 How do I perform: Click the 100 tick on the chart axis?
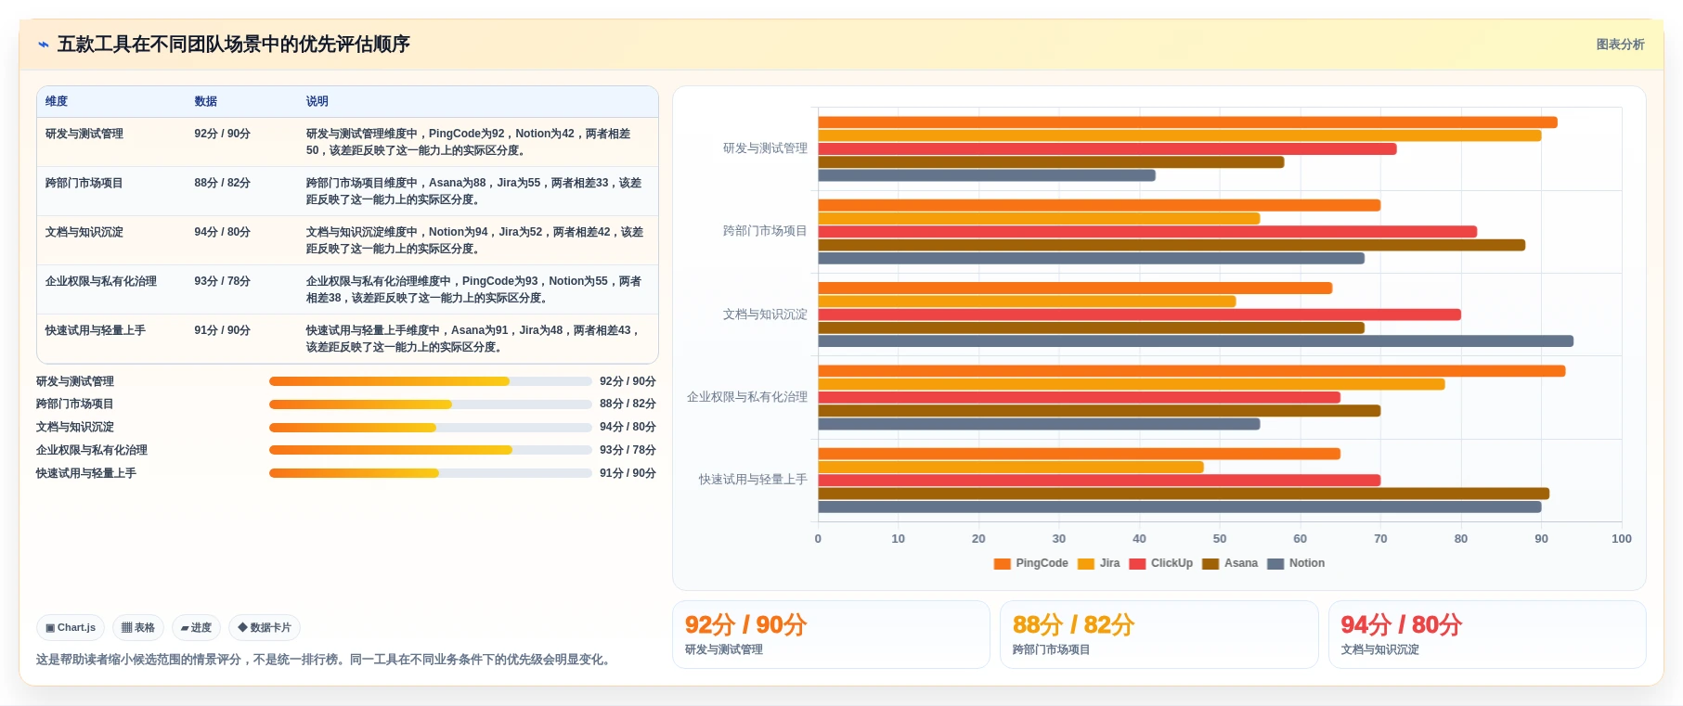(1622, 539)
